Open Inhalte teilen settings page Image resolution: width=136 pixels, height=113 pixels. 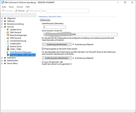(15, 44)
